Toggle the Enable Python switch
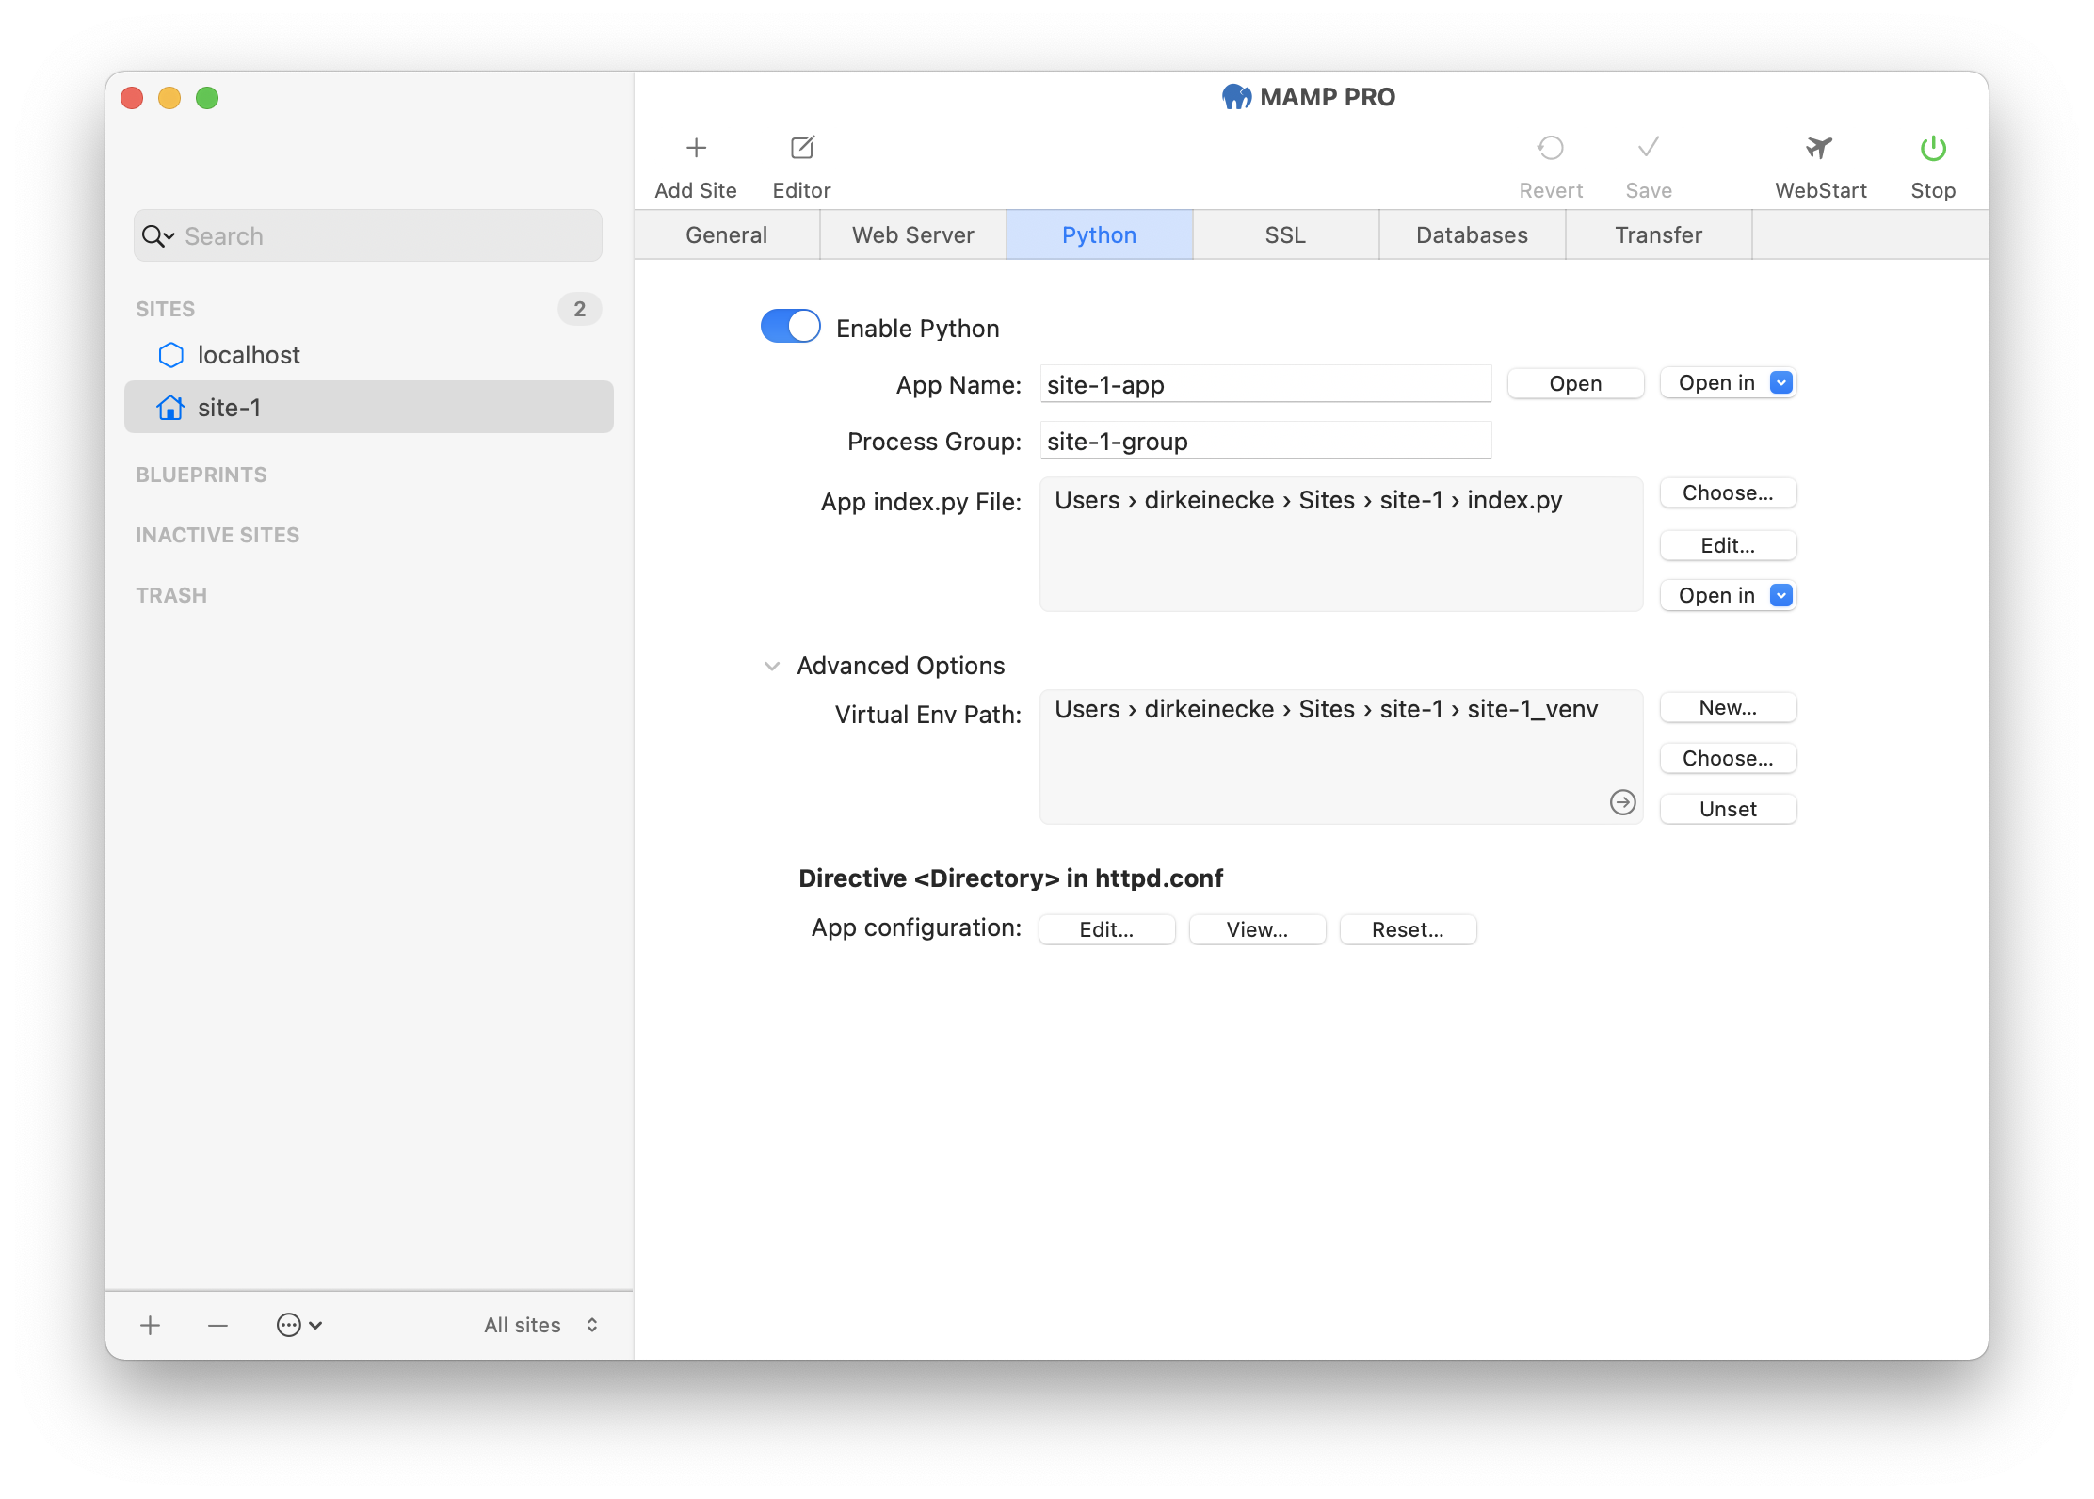This screenshot has width=2094, height=1499. pos(790,327)
